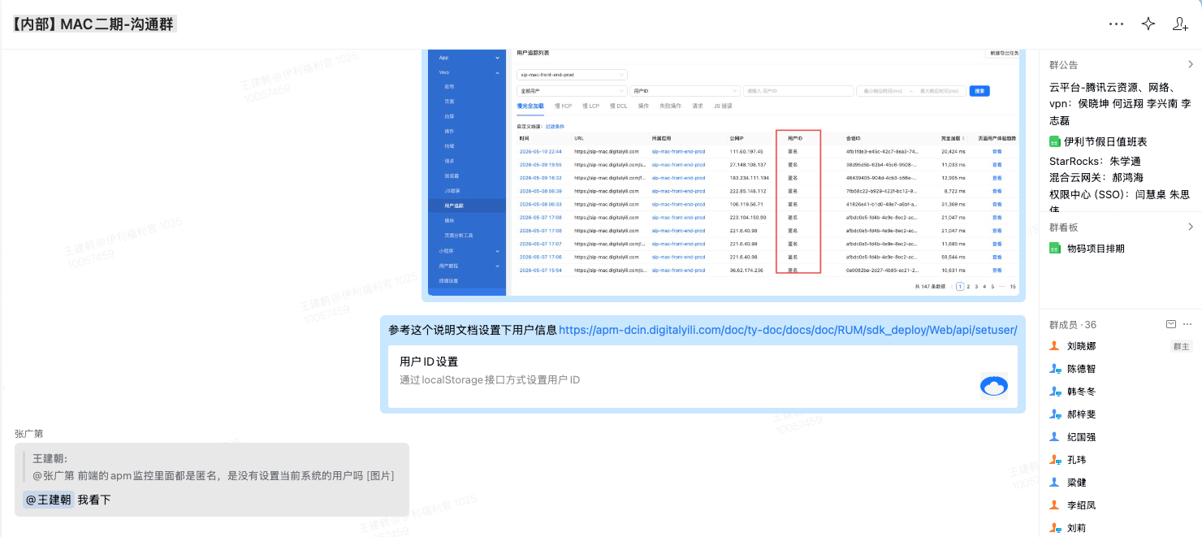The width and height of the screenshot is (1202, 537).
Task: Click the 群看板 heading
Action: [x=1064, y=227]
